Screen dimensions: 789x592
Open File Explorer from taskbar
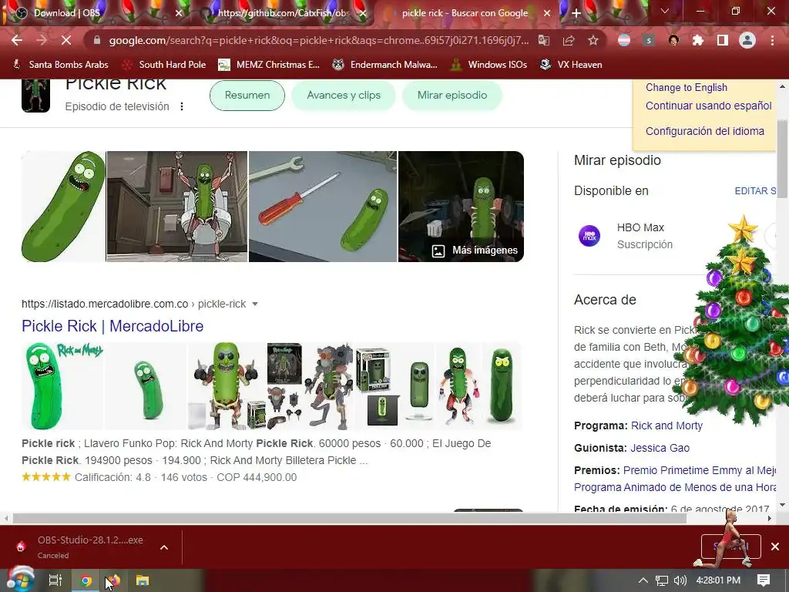[143, 580]
